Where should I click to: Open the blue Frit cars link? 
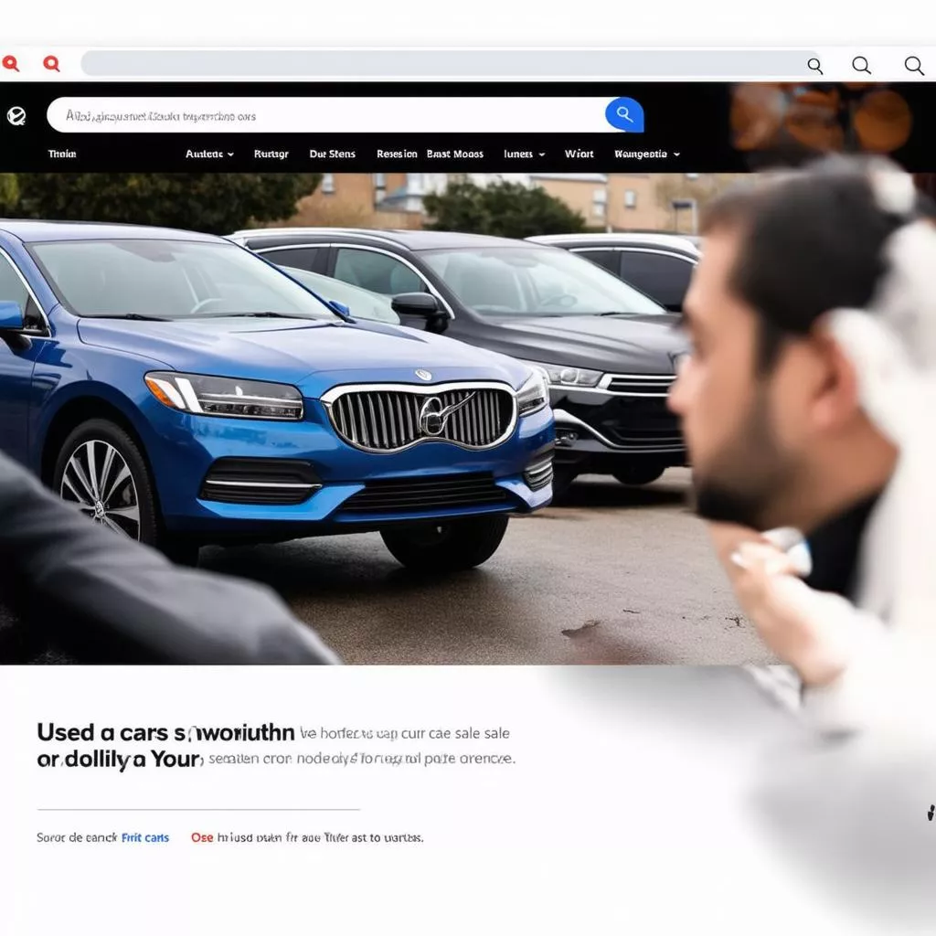(x=146, y=837)
